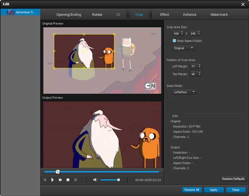The image size is (249, 196).
Task: Click the Output Preview image
Action: [x=102, y=135]
